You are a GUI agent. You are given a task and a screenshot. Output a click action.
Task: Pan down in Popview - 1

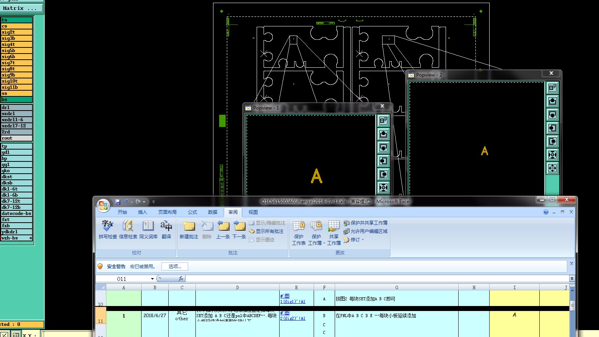pos(383,147)
